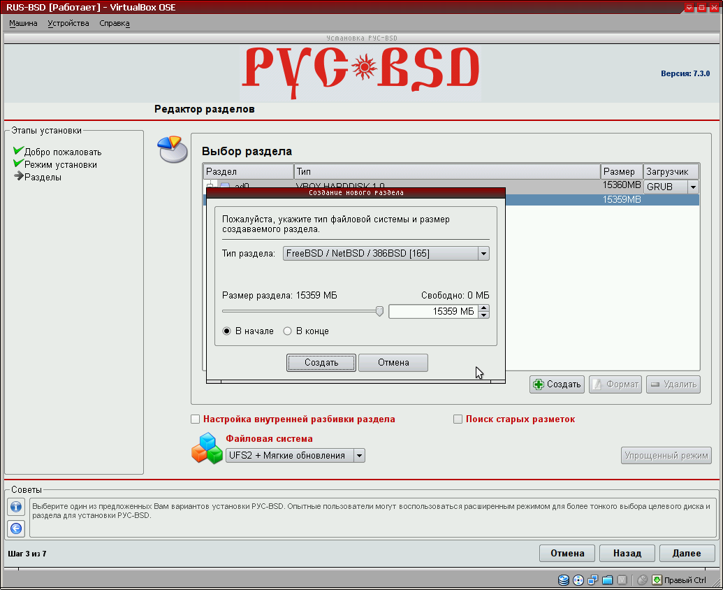Click the 15360MB size cell
The width and height of the screenshot is (723, 590).
tap(622, 185)
